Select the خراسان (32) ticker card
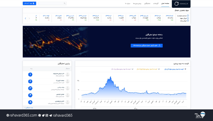Viewport: 213px width, 121px height. coord(83,18)
